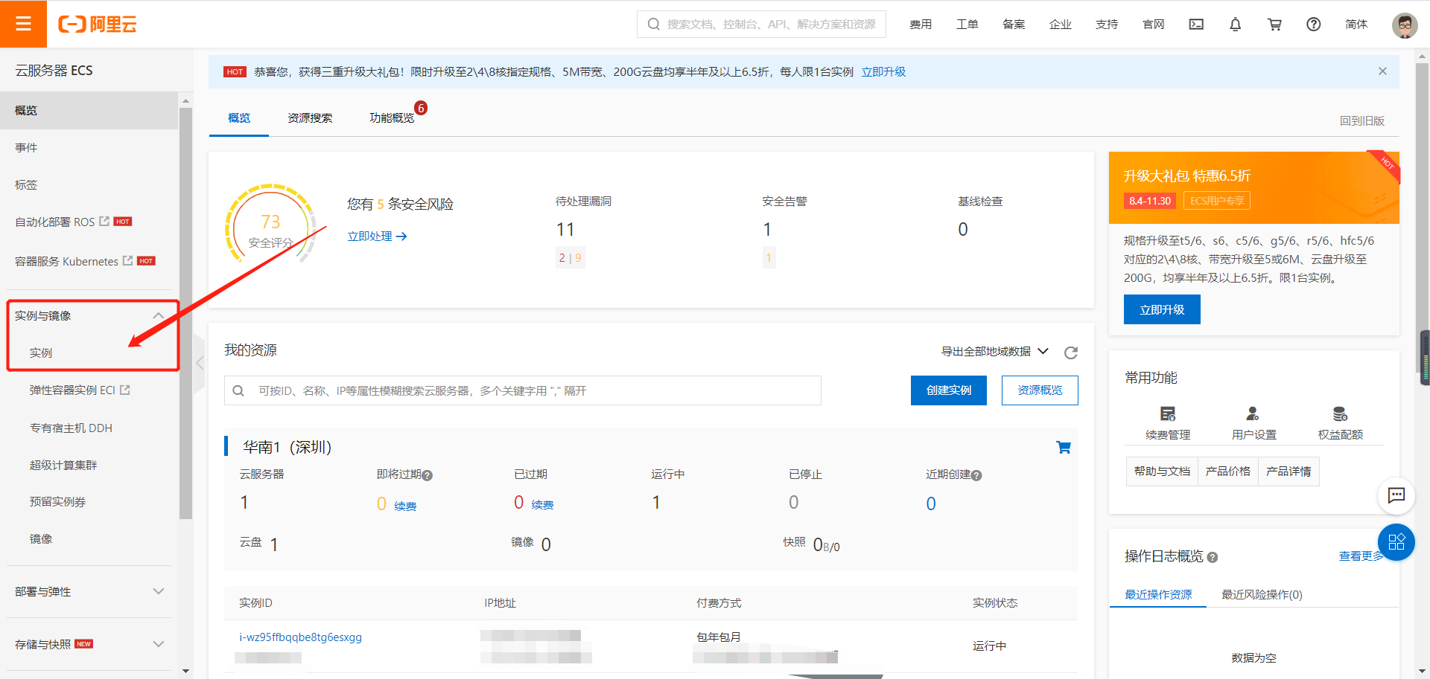Open 简体 language selector
Image resolution: width=1430 pixels, height=679 pixels.
coord(1356,25)
